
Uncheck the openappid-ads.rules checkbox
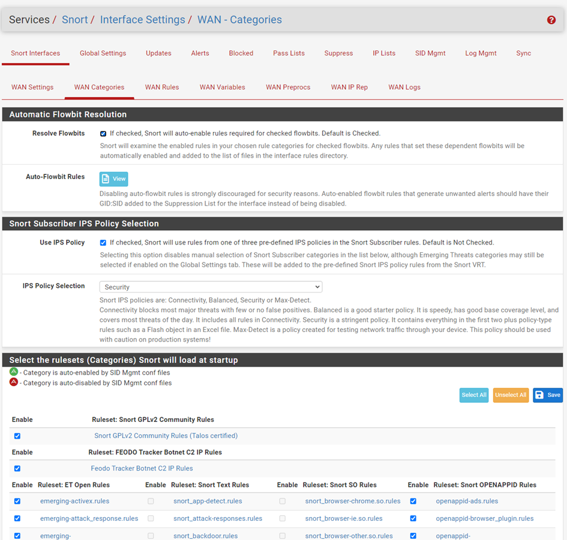click(x=413, y=501)
